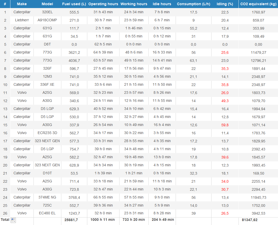Click CO2 value 11945,73
This screenshot has width=278, height=225.
point(258,197)
